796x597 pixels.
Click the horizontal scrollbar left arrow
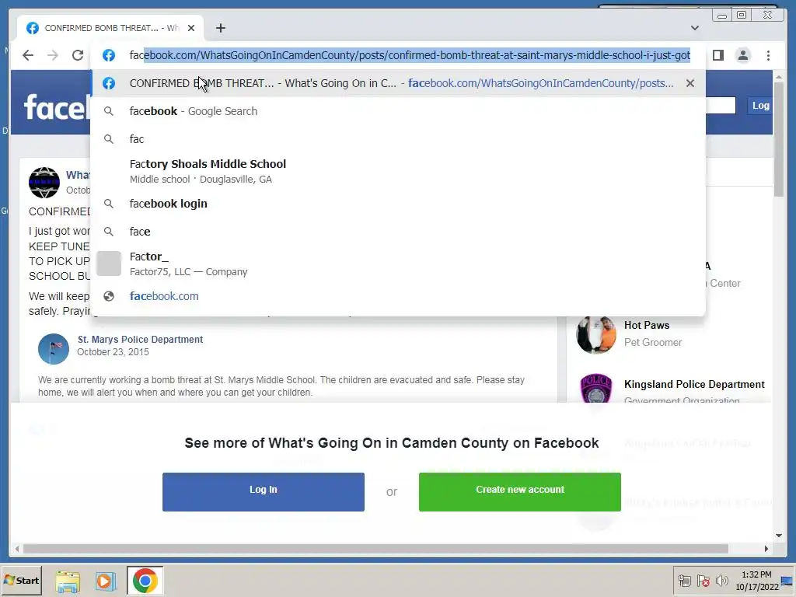pos(17,549)
